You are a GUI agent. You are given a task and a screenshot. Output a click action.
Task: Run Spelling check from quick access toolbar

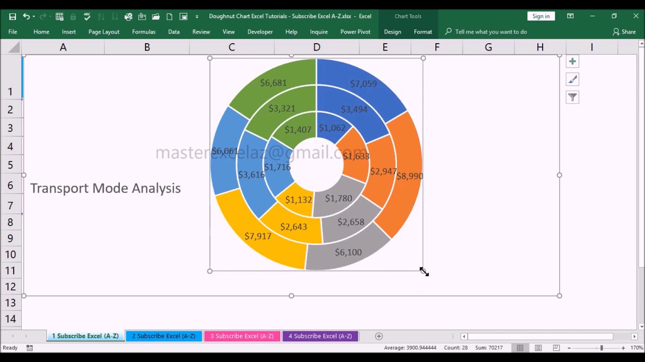(87, 17)
